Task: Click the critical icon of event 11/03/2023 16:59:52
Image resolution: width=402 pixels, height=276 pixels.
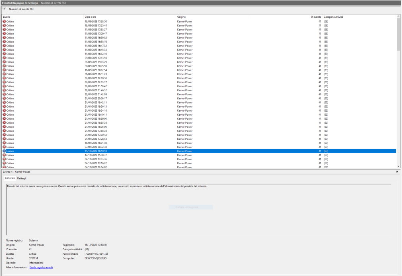Action: [x=4, y=38]
